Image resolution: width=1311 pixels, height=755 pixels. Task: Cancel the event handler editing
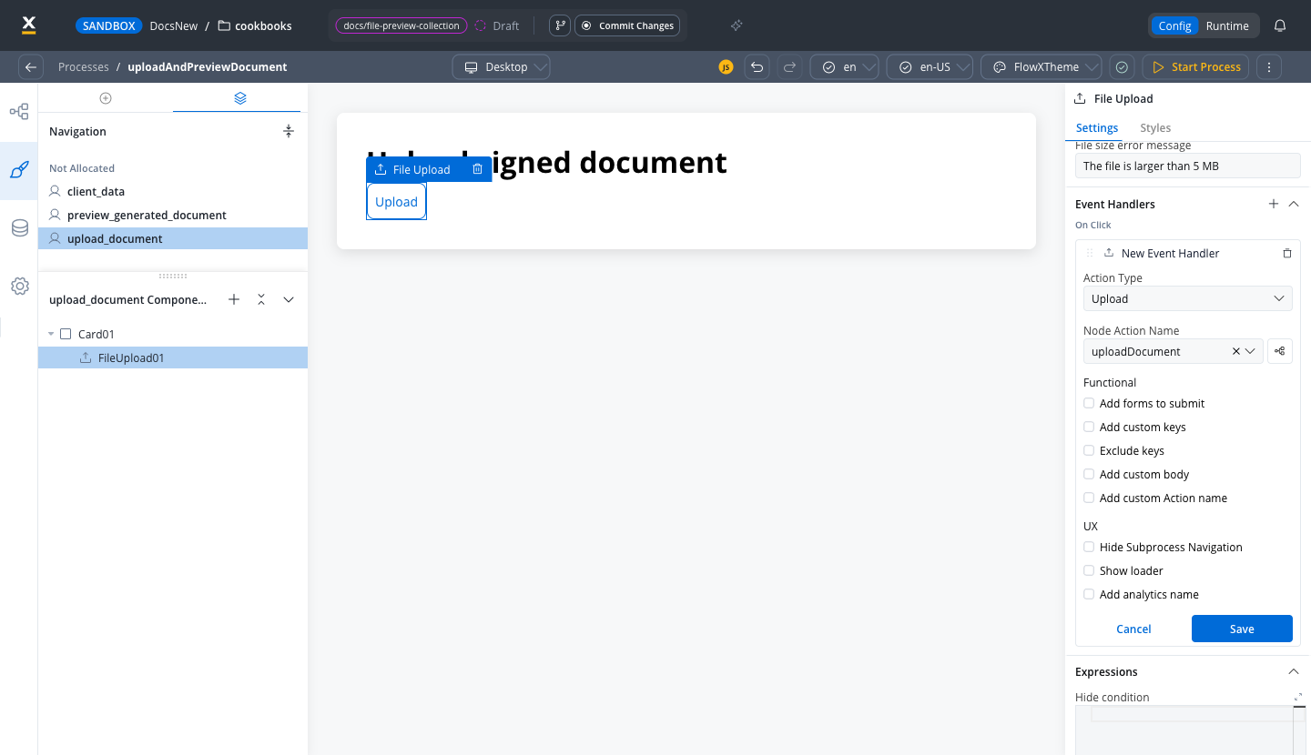[x=1133, y=629]
